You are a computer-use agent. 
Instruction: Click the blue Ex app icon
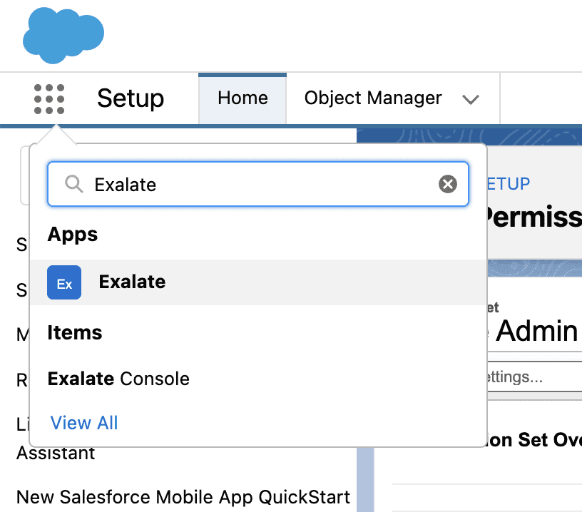pyautogui.click(x=64, y=282)
